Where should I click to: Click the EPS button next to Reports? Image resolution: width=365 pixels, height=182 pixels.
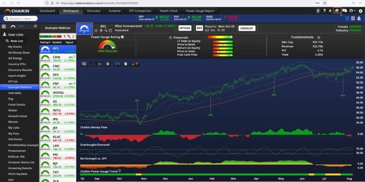tap(200, 28)
